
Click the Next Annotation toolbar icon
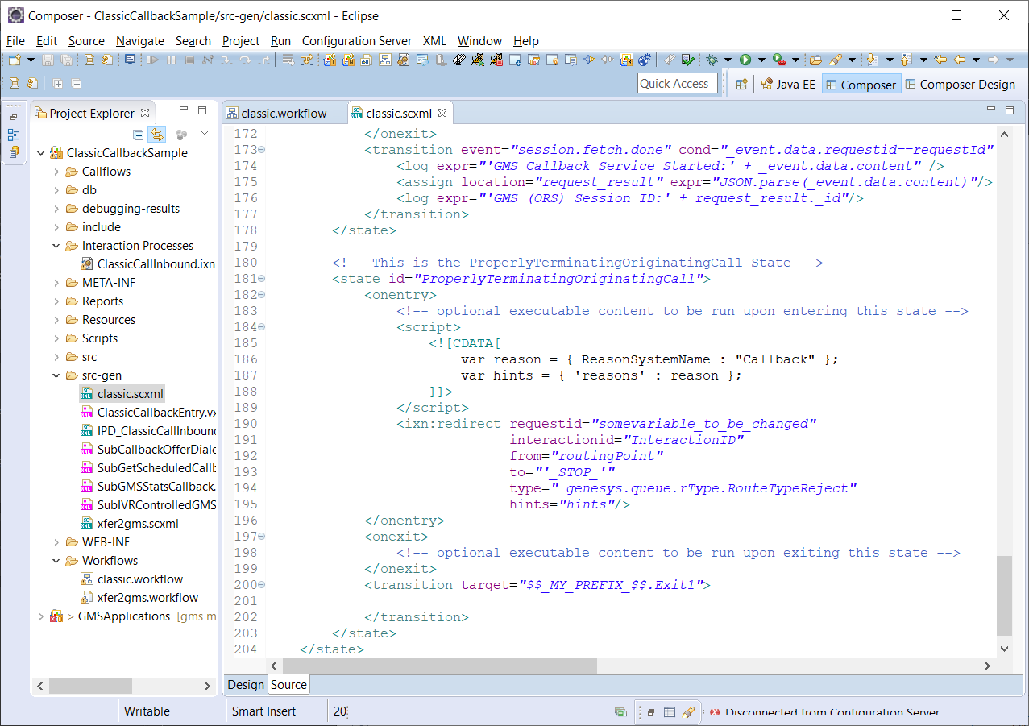[872, 60]
